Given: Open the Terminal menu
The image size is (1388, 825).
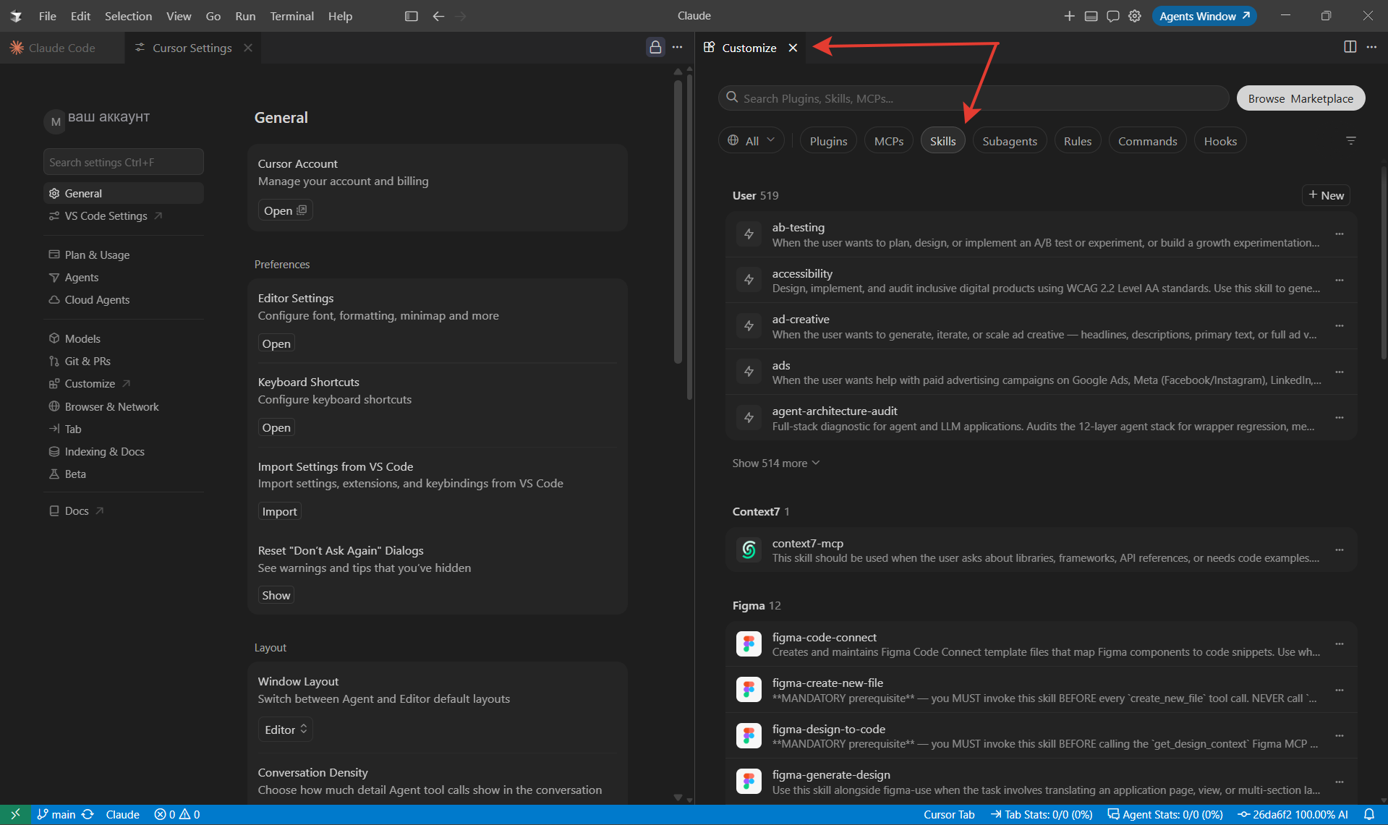Looking at the screenshot, I should (291, 16).
